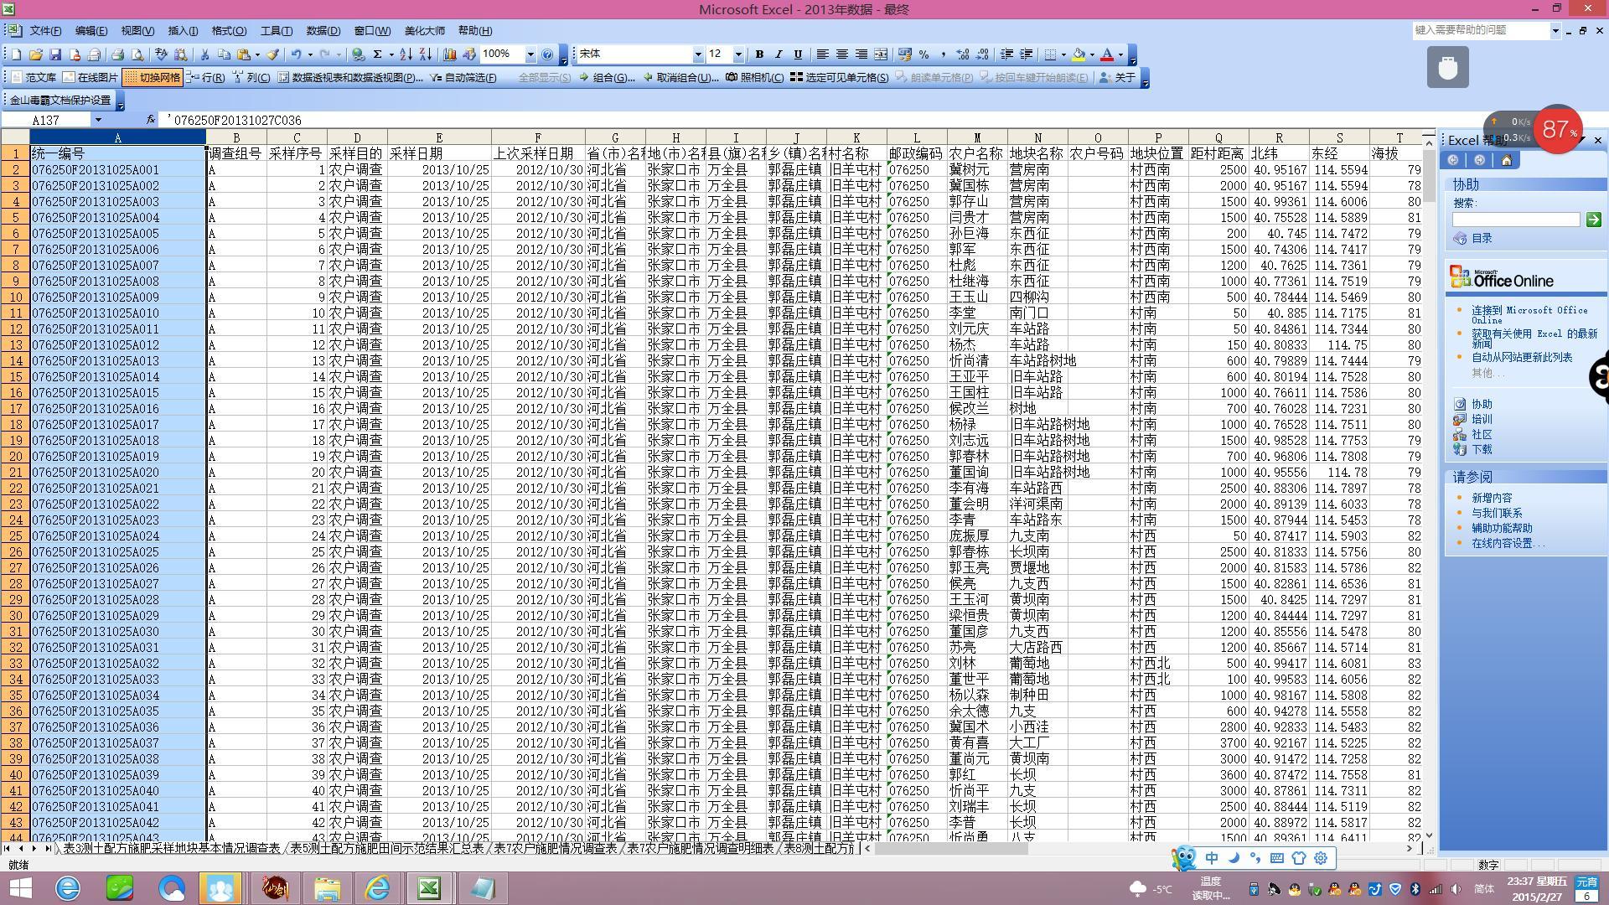Apply the yellow fill color bucket
Image resolution: width=1609 pixels, height=905 pixels.
1079,54
